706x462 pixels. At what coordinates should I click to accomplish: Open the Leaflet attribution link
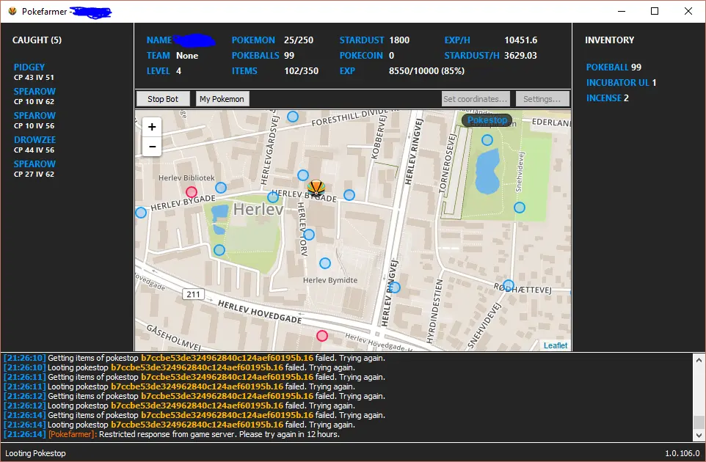click(x=555, y=345)
